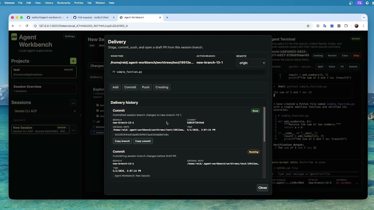View site information icon in address bar
This screenshot has height=210, width=374.
[x=35, y=26]
